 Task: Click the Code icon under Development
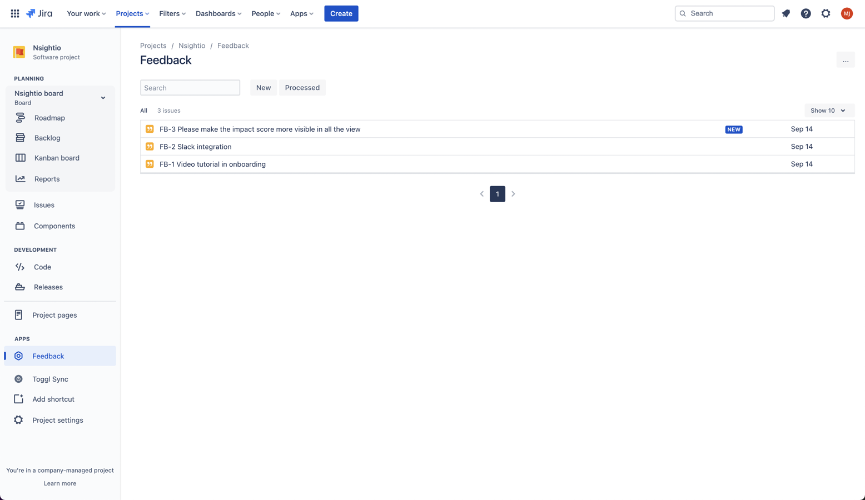[20, 267]
